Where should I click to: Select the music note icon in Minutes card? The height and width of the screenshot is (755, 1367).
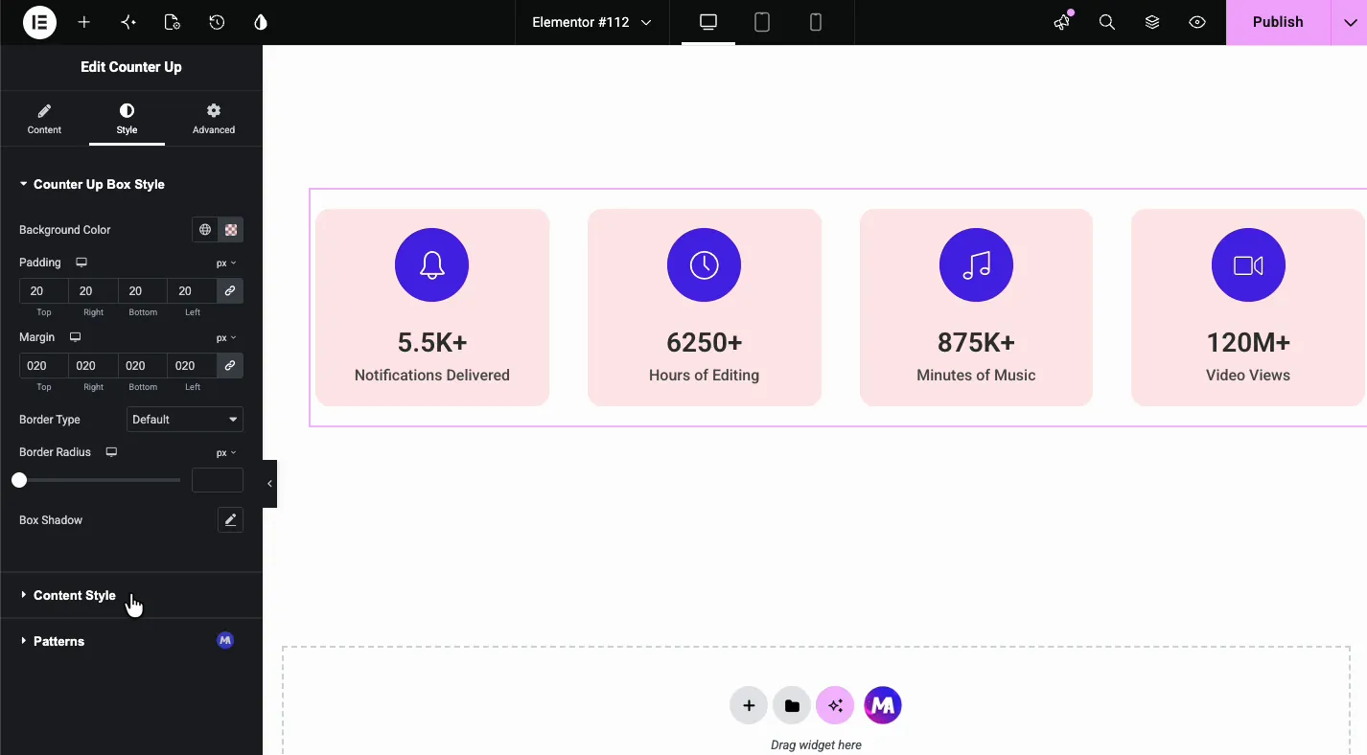(976, 265)
